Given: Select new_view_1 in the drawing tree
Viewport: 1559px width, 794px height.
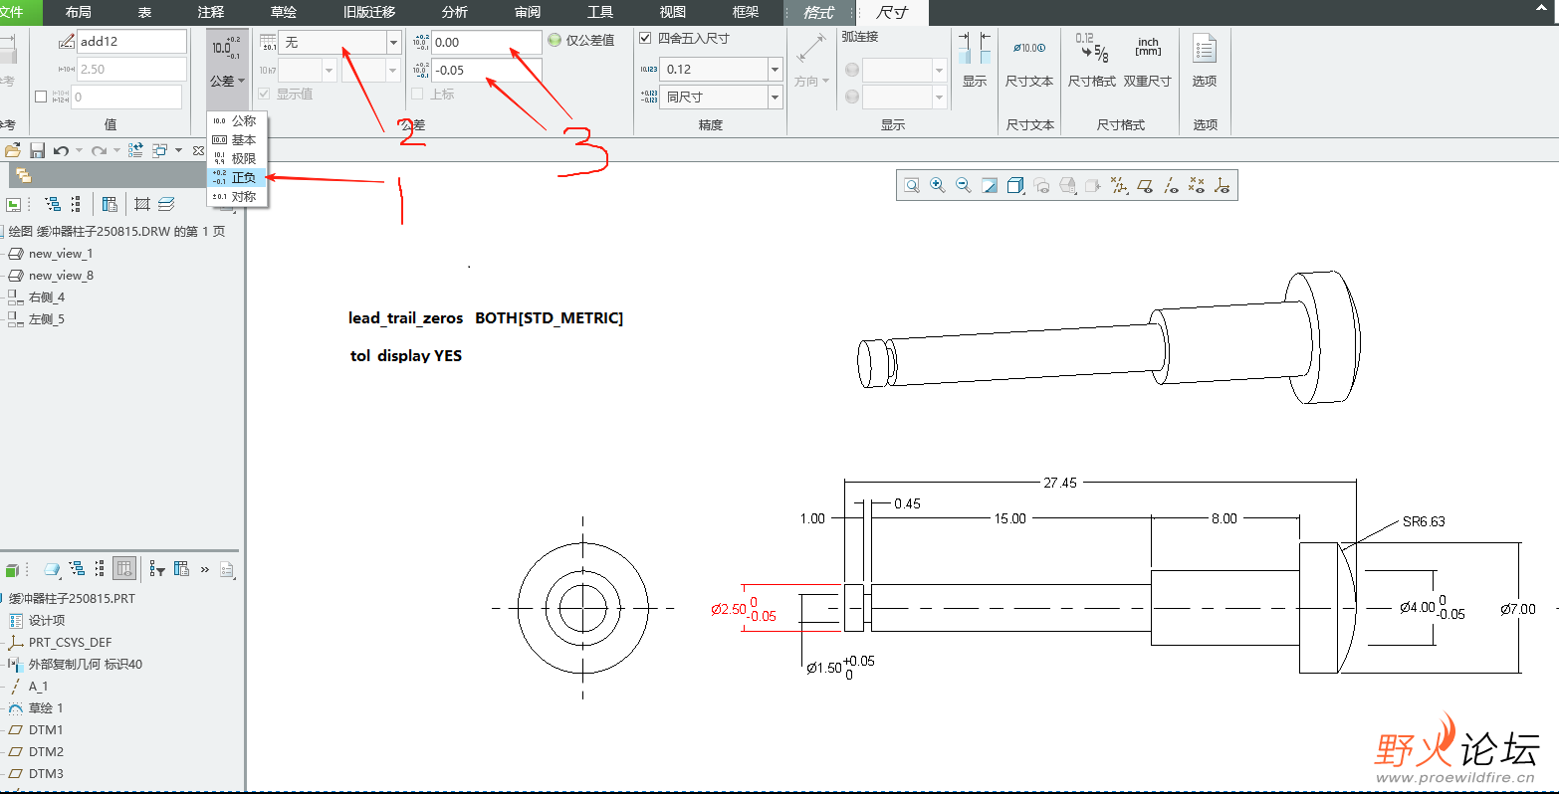Looking at the screenshot, I should [60, 254].
